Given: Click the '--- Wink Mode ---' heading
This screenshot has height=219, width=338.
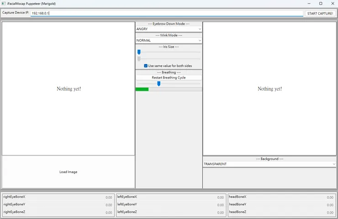Looking at the screenshot, I should [x=169, y=35].
